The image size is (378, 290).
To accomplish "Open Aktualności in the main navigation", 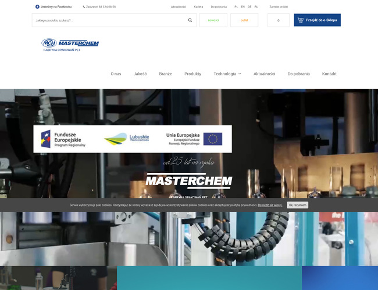I will (x=264, y=74).
